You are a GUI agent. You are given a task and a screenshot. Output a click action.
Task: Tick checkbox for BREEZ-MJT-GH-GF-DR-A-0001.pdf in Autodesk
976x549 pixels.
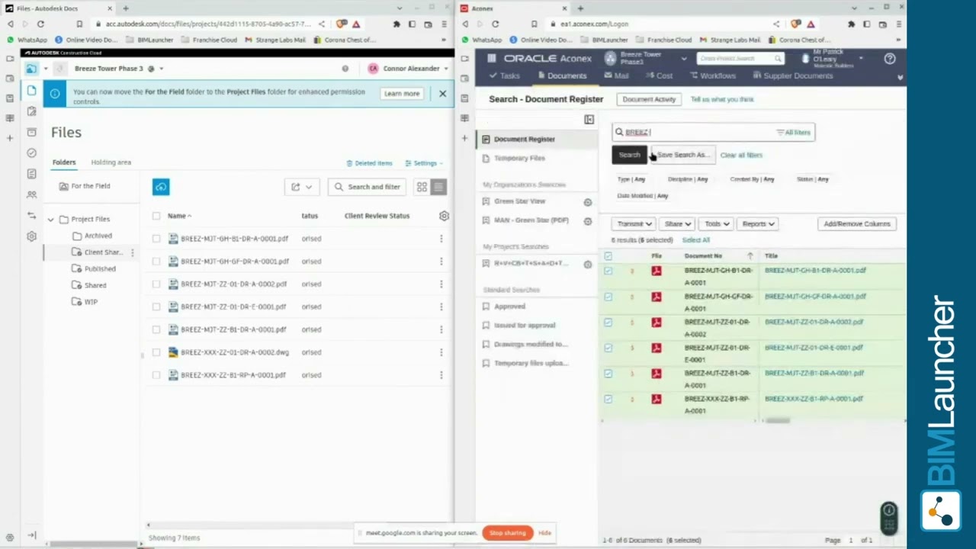coord(156,262)
